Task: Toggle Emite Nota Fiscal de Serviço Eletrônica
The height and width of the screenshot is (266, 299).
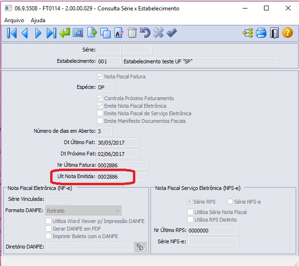Action: tap(100, 113)
